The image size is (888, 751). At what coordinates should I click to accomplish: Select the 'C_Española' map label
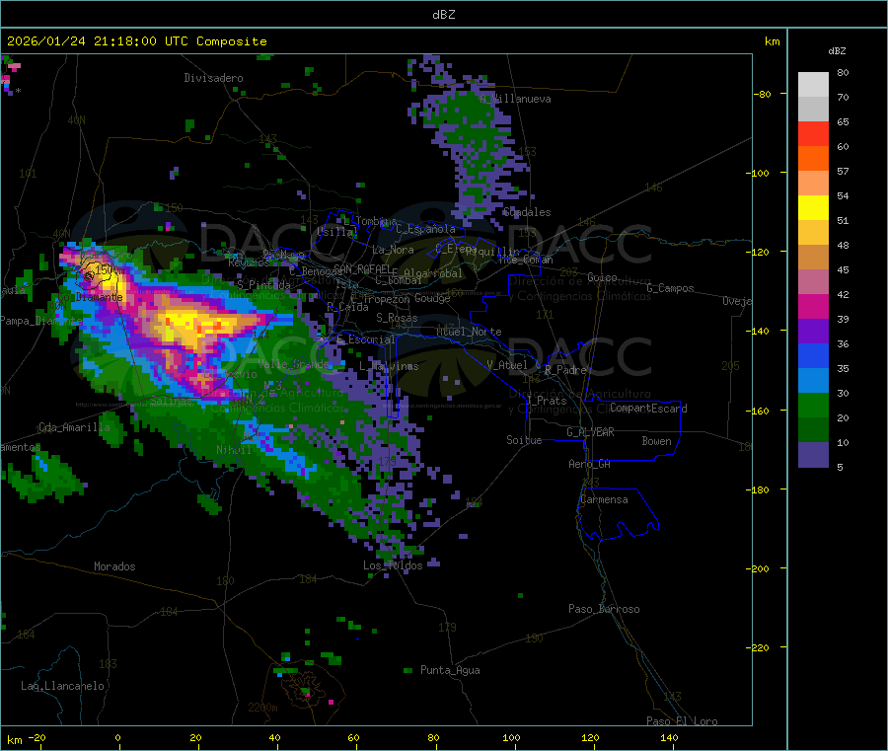pyautogui.click(x=425, y=229)
